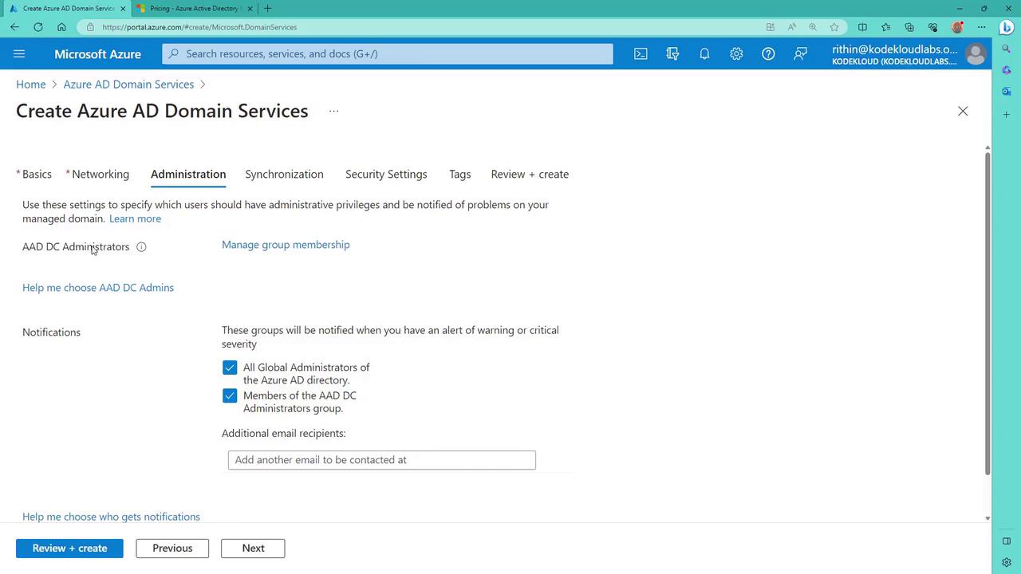Screen dimensions: 1021x574
Task: Switch to the Networking tab
Action: [101, 174]
